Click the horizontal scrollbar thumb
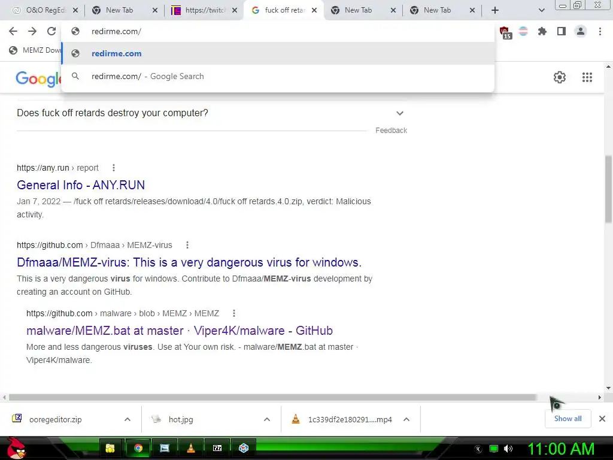The height and width of the screenshot is (460, 613). [x=272, y=398]
